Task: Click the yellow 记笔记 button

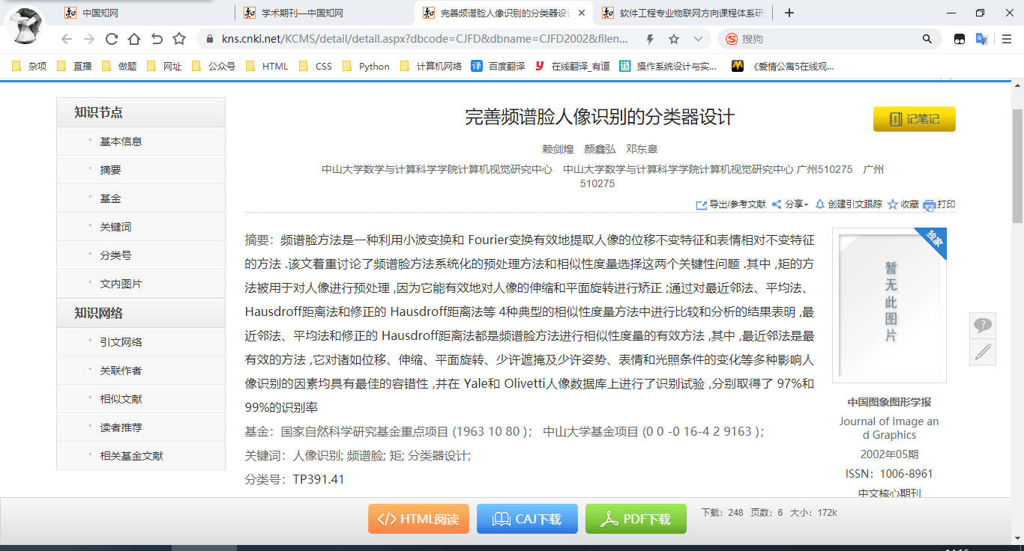Action: point(914,119)
